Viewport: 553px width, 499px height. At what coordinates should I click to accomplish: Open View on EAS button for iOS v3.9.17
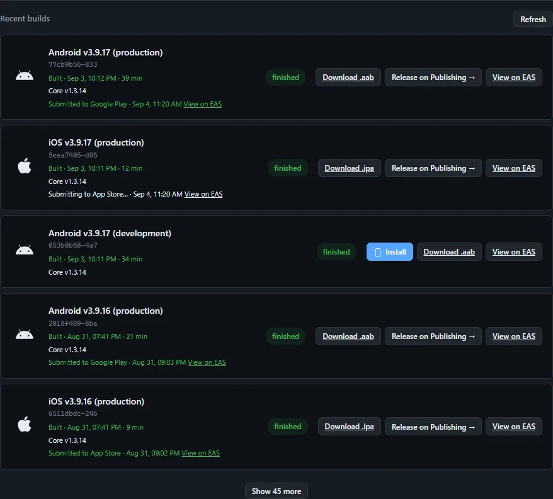pyautogui.click(x=513, y=168)
